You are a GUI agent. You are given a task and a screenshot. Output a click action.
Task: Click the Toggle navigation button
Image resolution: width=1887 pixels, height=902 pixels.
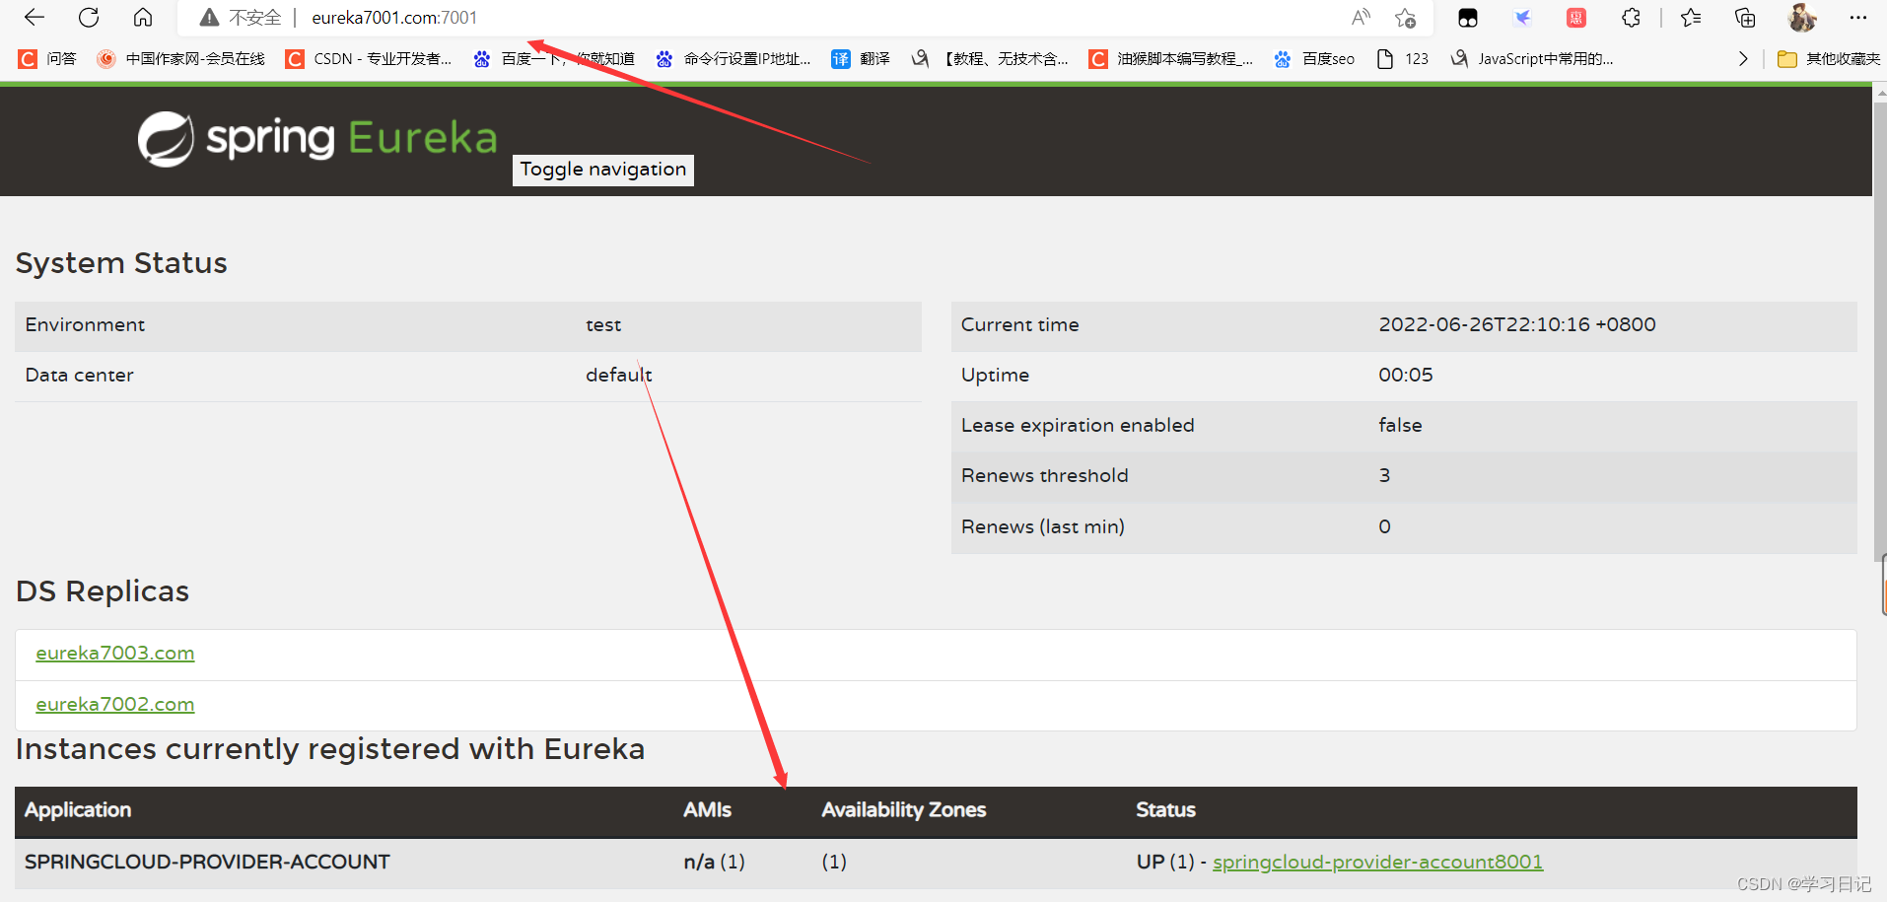(x=603, y=170)
